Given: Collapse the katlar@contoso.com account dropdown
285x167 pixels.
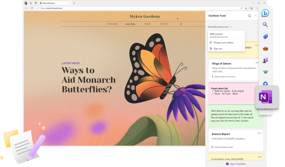Looking at the screenshot, I should [231, 27].
